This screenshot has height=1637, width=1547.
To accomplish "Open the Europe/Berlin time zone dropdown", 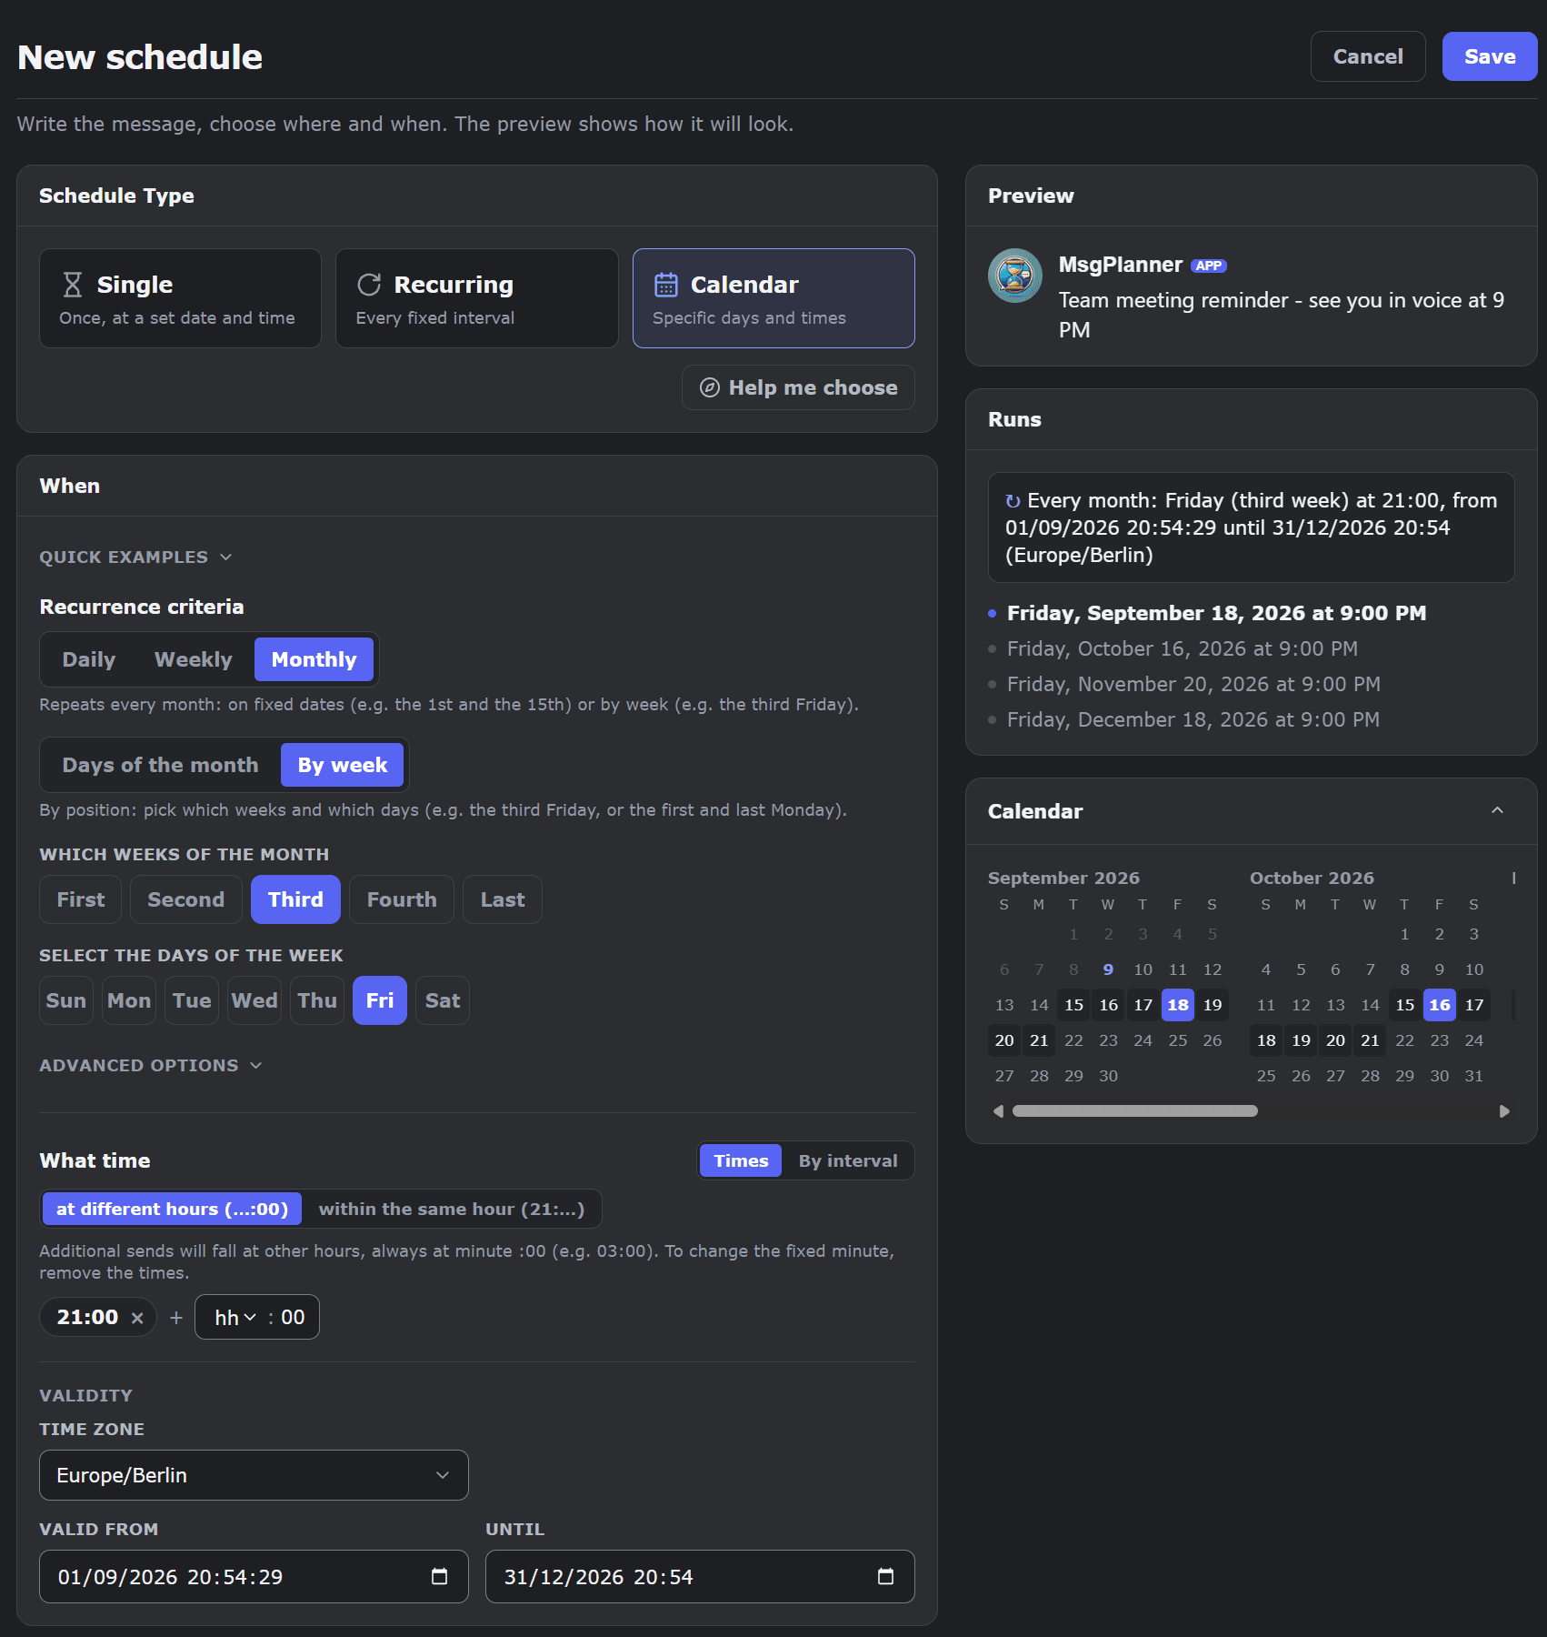I will pyautogui.click(x=254, y=1475).
